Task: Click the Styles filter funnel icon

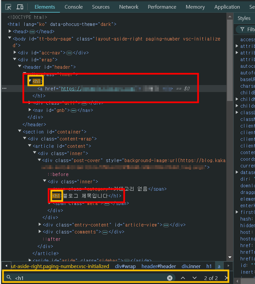Action: [x=242, y=29]
